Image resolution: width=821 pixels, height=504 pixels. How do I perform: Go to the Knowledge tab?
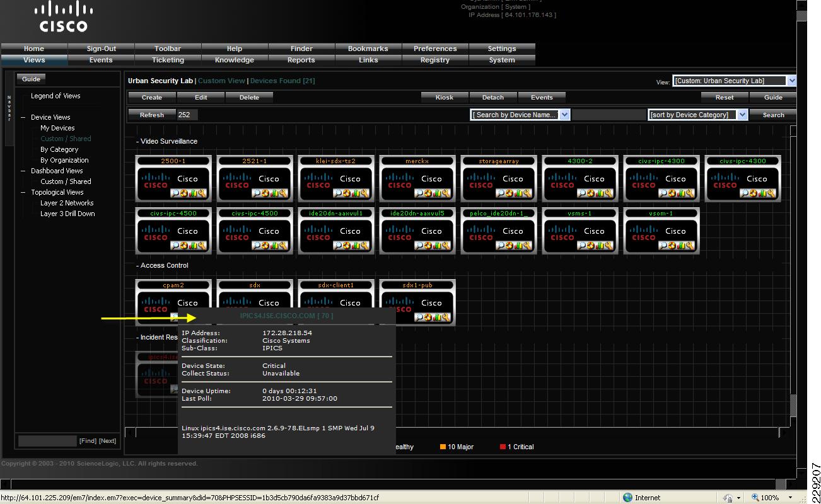click(x=235, y=60)
